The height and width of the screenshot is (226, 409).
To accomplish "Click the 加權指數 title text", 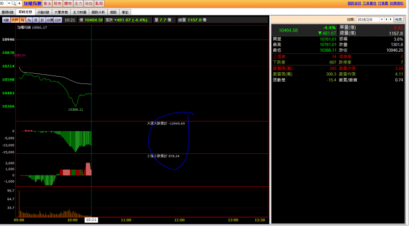I will pos(32,3).
